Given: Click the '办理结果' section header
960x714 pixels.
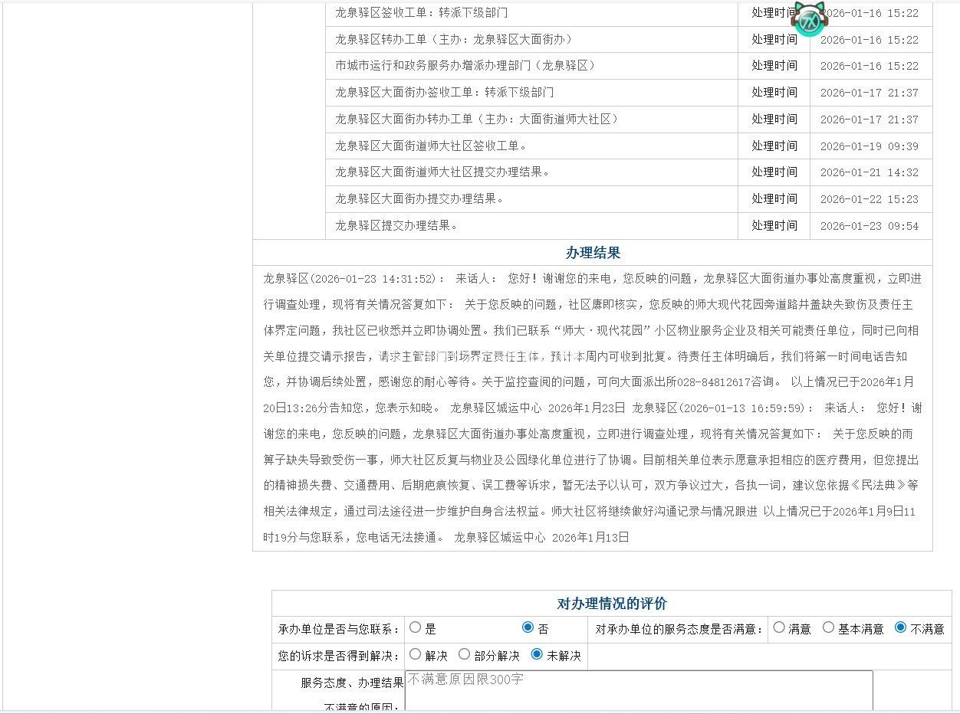Looking at the screenshot, I should [x=593, y=253].
